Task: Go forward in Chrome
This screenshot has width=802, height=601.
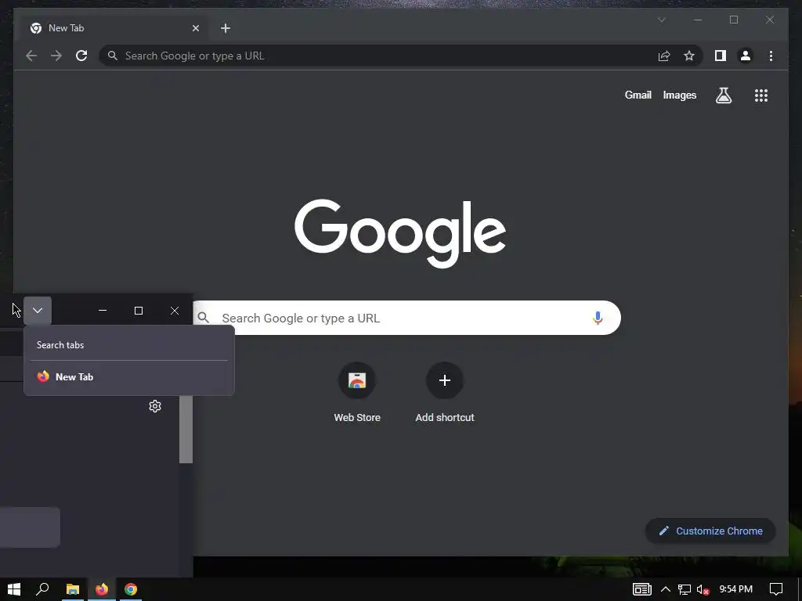Action: click(56, 56)
